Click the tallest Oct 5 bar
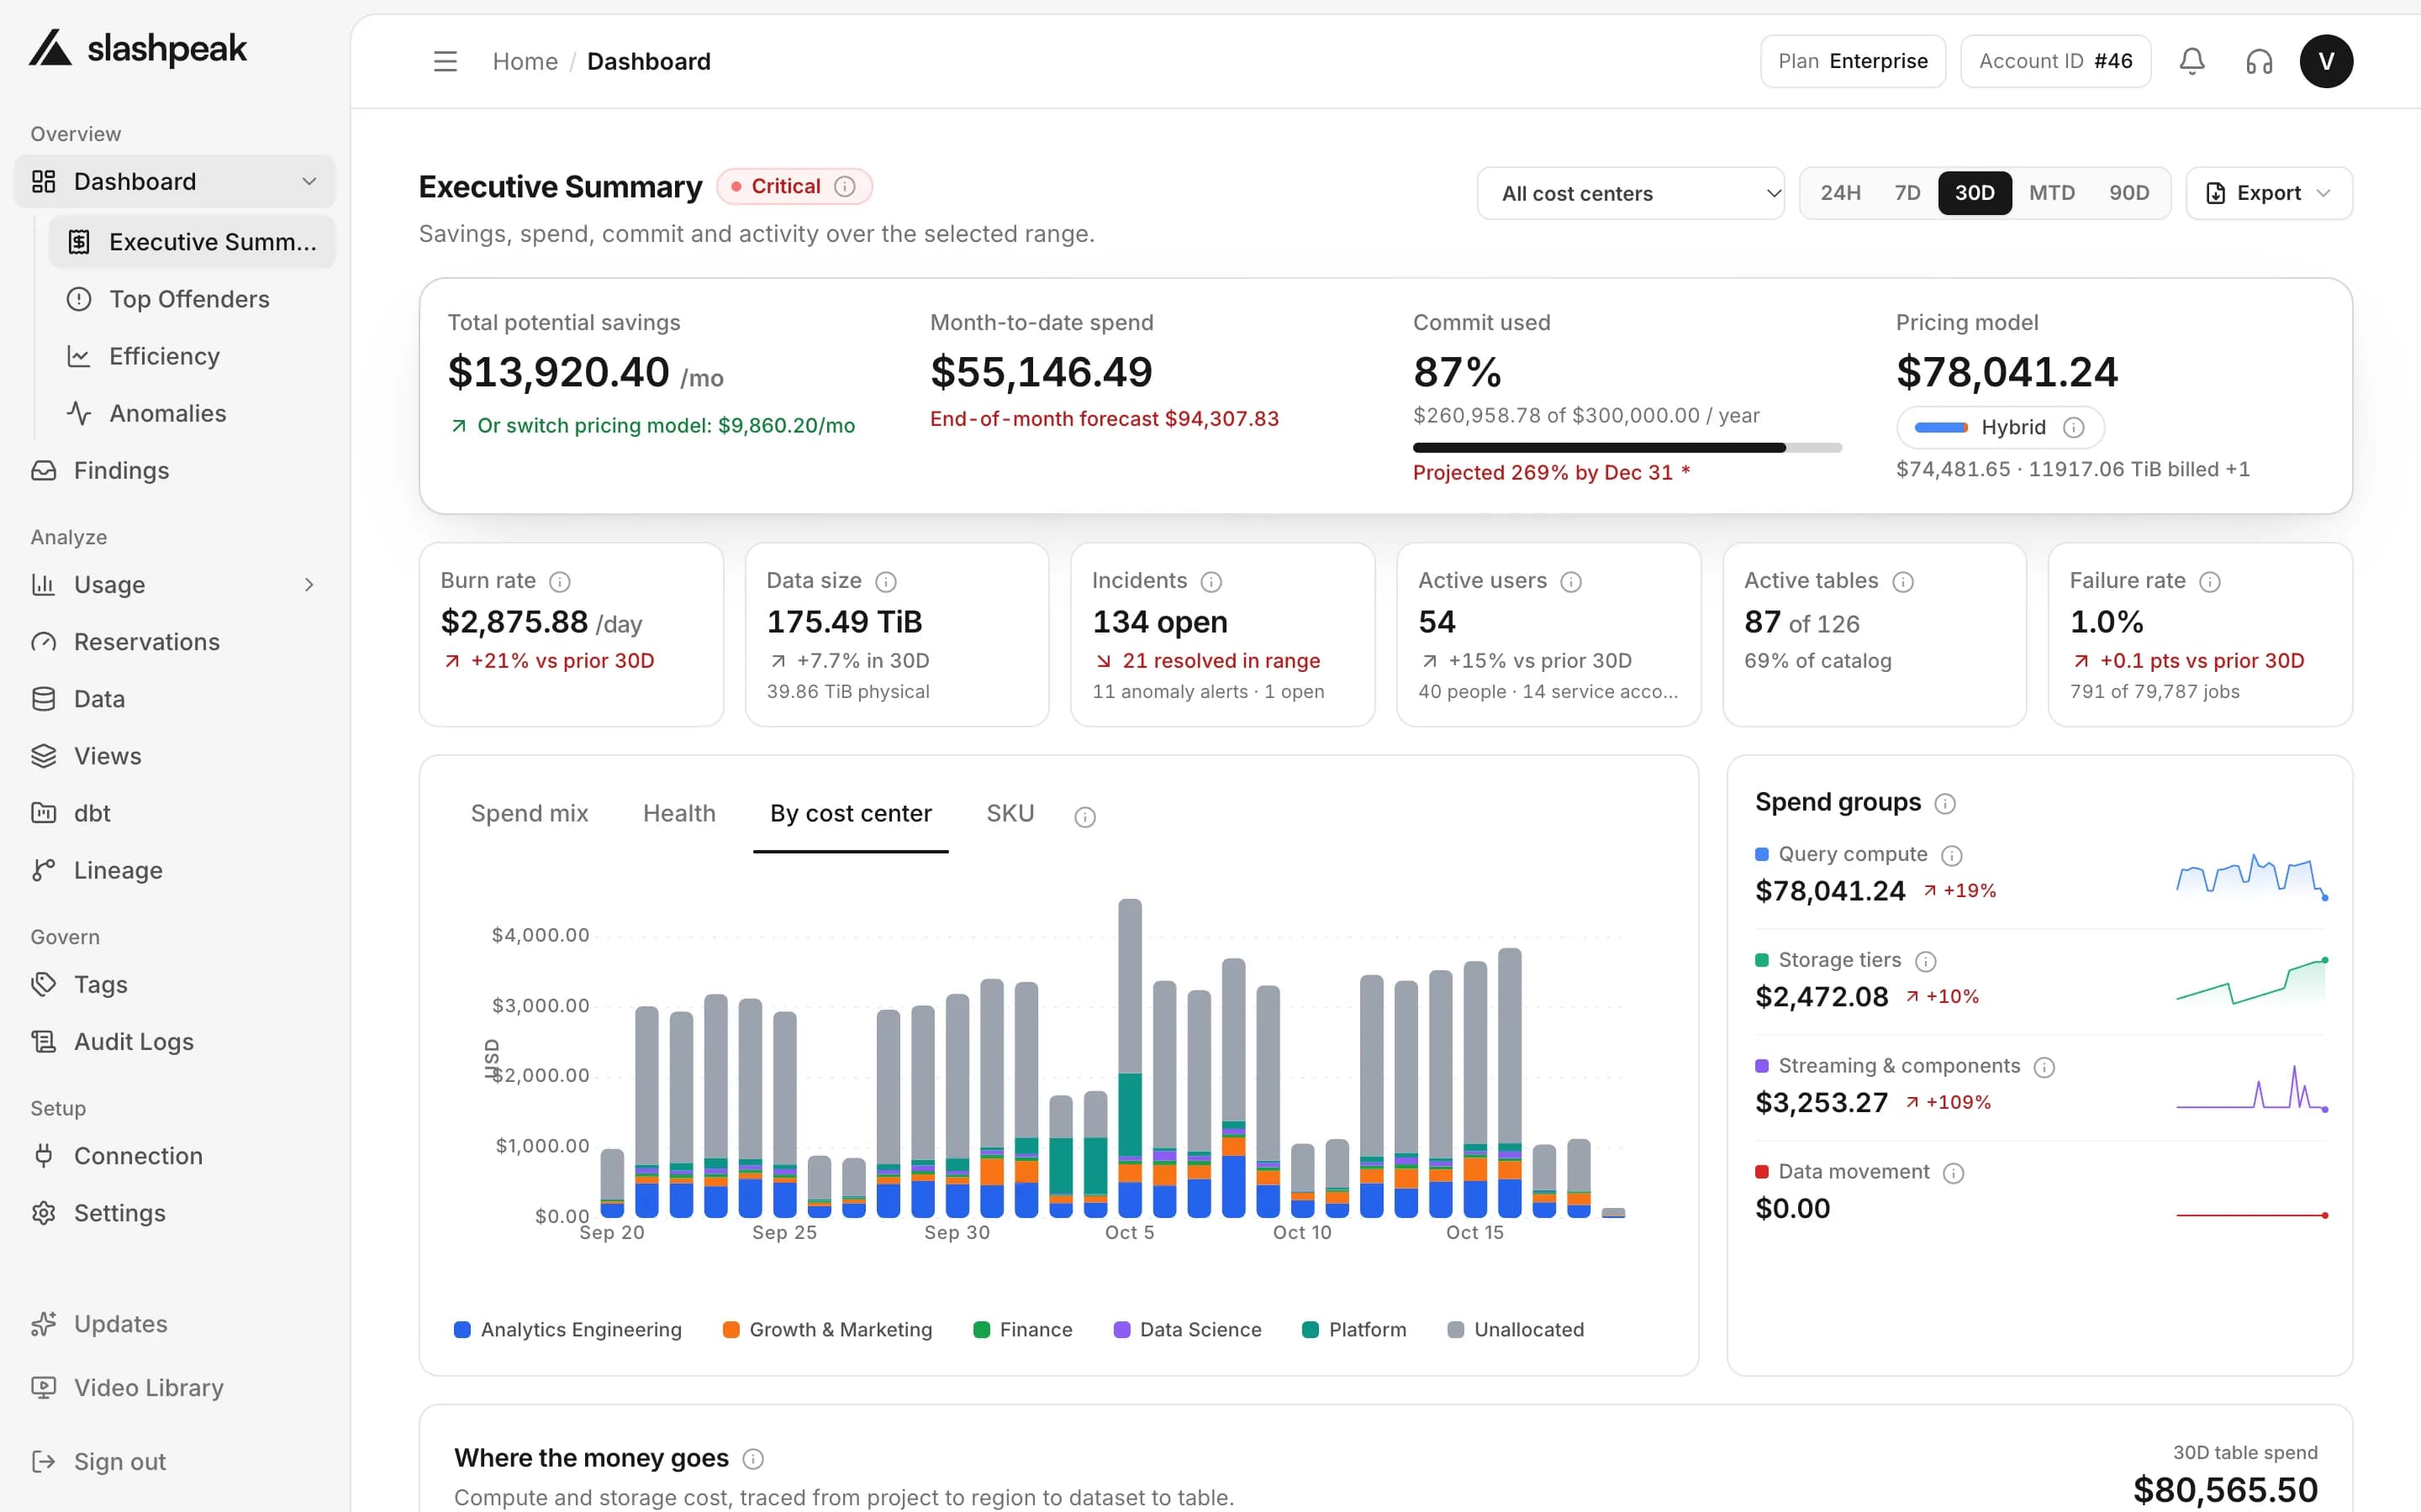Viewport: 2421px width, 1512px height. (x=1130, y=1058)
